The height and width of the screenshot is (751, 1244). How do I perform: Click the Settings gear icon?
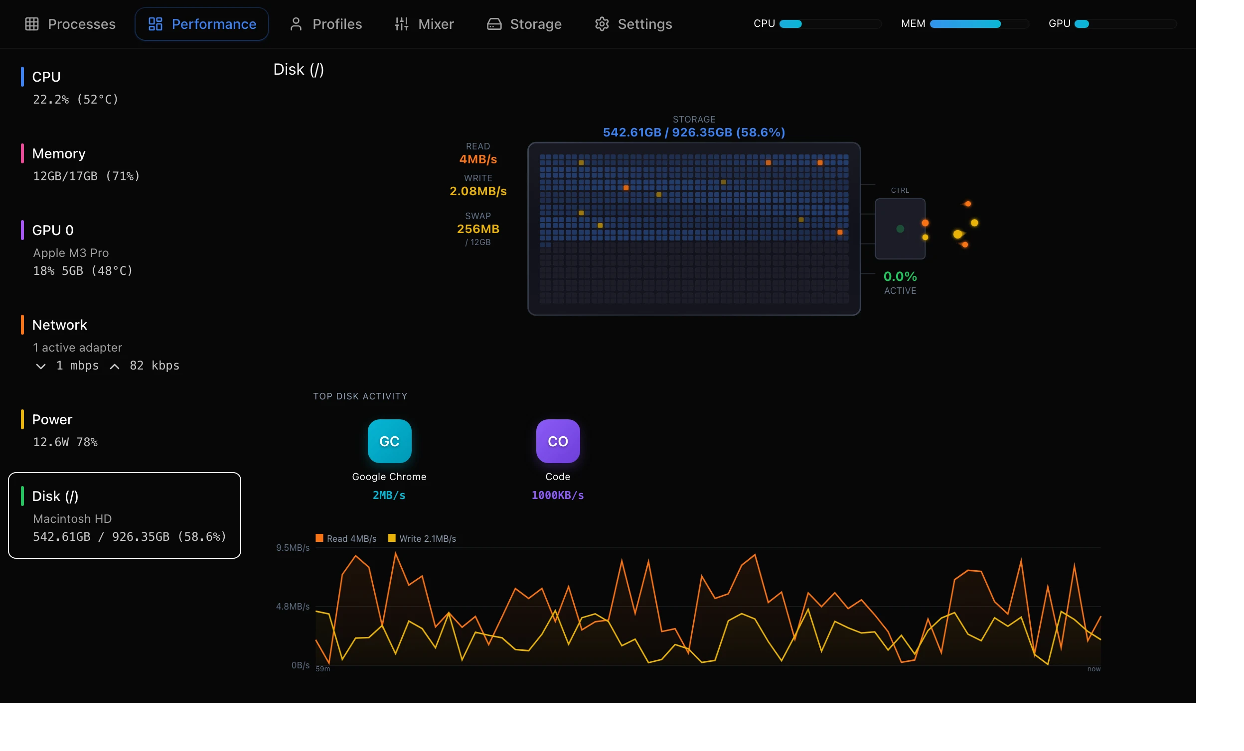(x=602, y=24)
